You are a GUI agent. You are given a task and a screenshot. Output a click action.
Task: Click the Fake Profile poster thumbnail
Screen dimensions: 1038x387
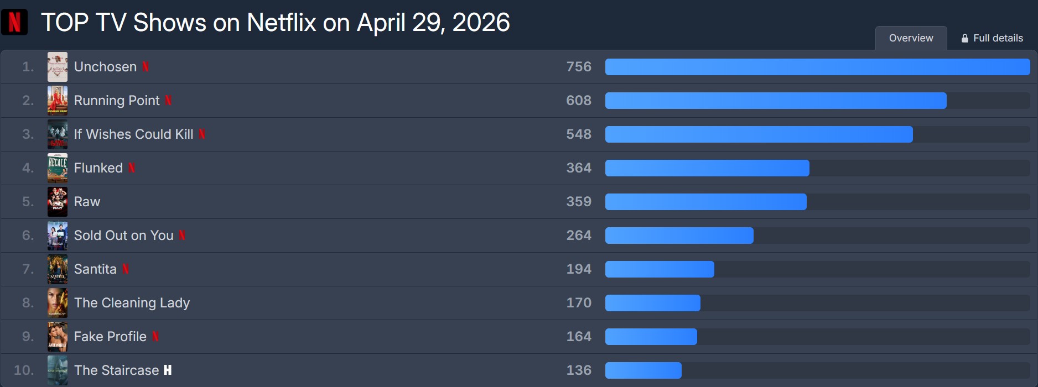click(x=58, y=337)
